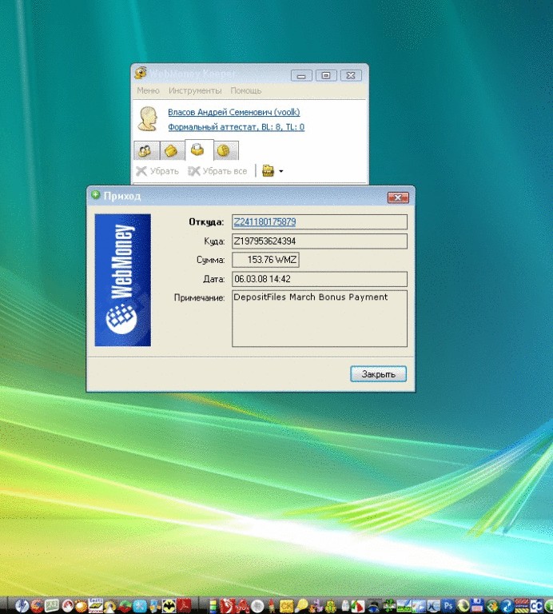Click the Дата field showing 06.03.08 14:42

pyautogui.click(x=320, y=279)
